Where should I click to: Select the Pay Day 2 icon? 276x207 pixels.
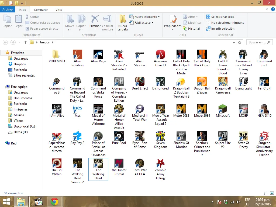(77, 138)
